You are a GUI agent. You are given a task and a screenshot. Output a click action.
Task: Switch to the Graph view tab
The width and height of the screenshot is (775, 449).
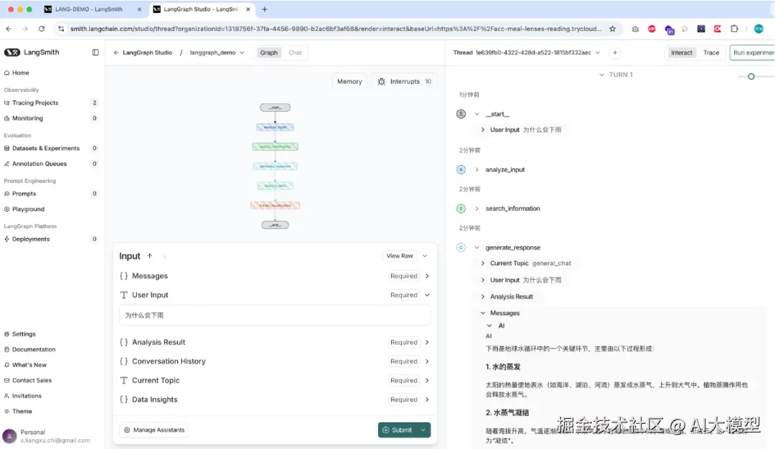pyautogui.click(x=269, y=52)
